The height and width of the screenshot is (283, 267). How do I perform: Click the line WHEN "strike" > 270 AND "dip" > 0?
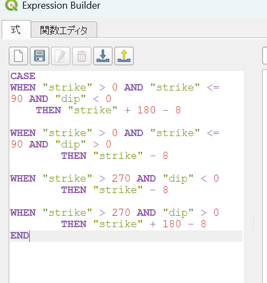click(115, 213)
